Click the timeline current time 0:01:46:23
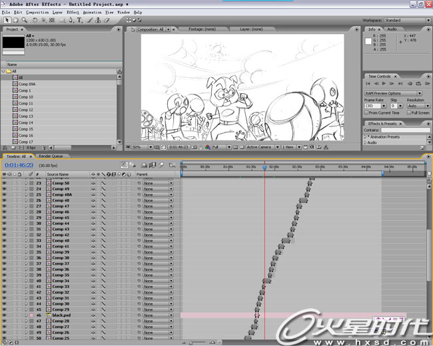This screenshot has width=433, height=346. point(19,165)
